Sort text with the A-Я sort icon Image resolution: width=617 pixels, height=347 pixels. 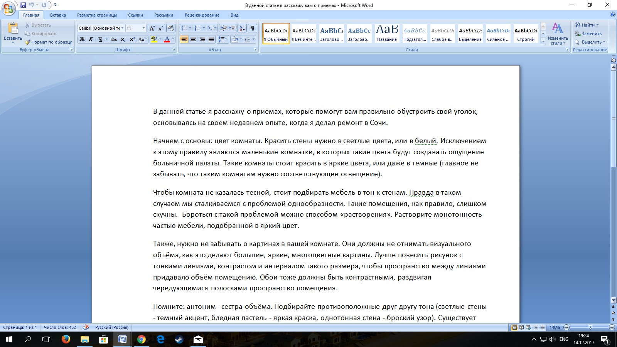[x=242, y=28]
